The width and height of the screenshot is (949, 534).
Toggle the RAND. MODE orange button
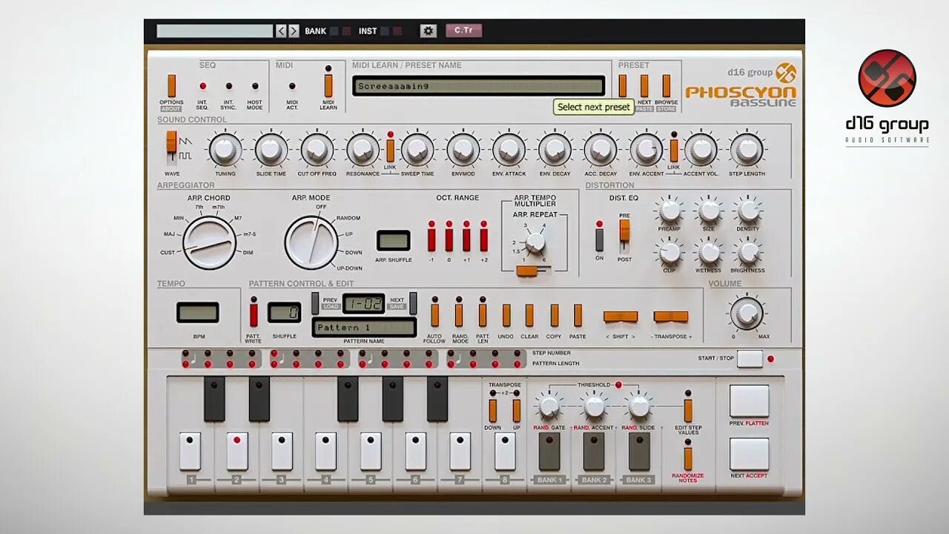458,314
